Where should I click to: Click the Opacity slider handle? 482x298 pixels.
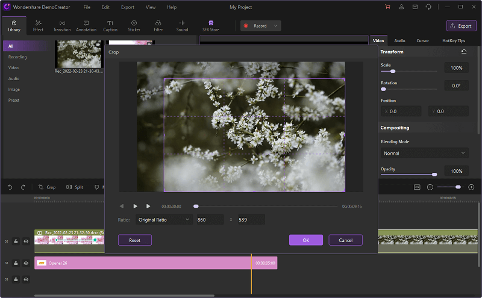[x=434, y=175]
